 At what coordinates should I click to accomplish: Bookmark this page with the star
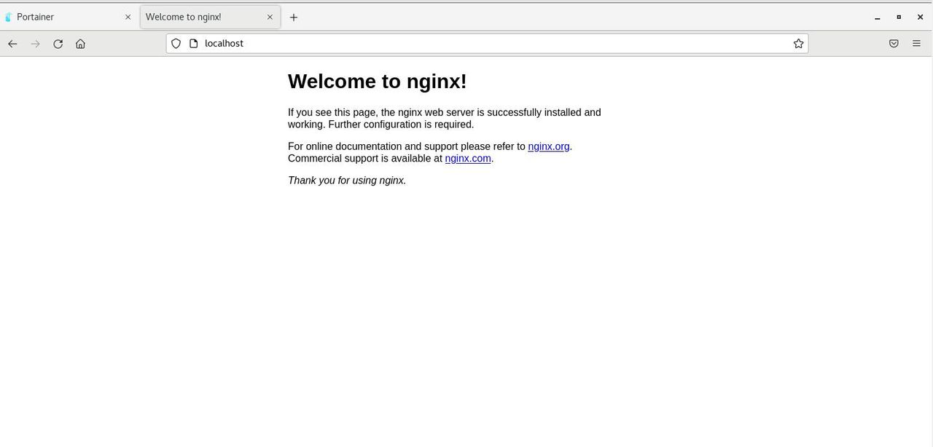pos(798,44)
